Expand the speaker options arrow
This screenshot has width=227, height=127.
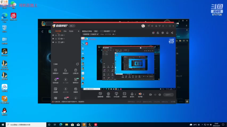tap(144, 94)
